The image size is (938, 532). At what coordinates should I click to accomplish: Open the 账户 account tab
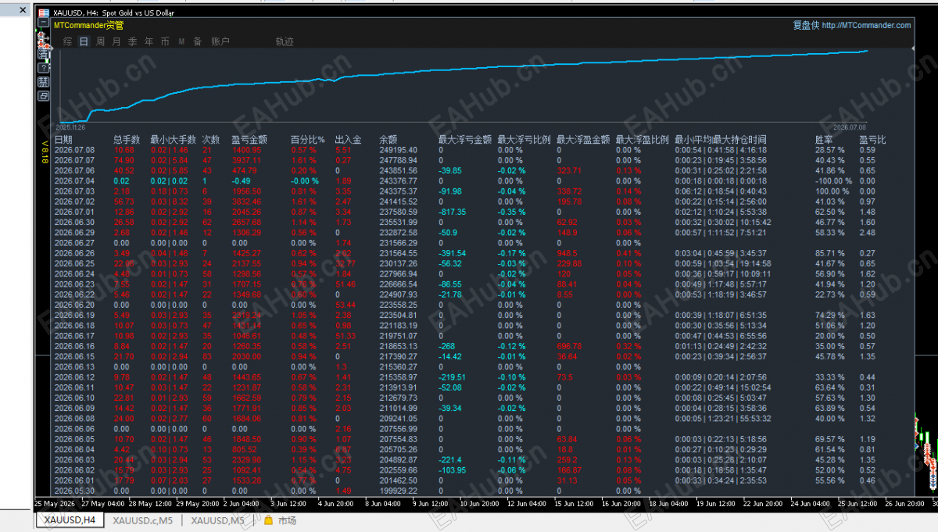[220, 41]
